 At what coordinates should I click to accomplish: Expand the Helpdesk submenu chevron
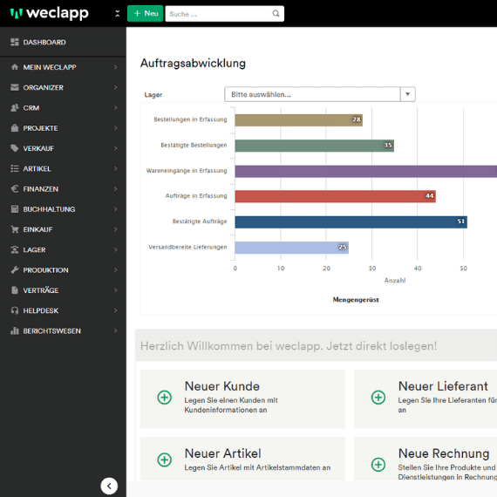(116, 310)
